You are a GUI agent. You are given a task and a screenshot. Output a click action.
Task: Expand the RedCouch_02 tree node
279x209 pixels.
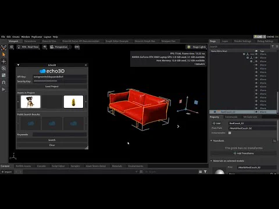214,112
